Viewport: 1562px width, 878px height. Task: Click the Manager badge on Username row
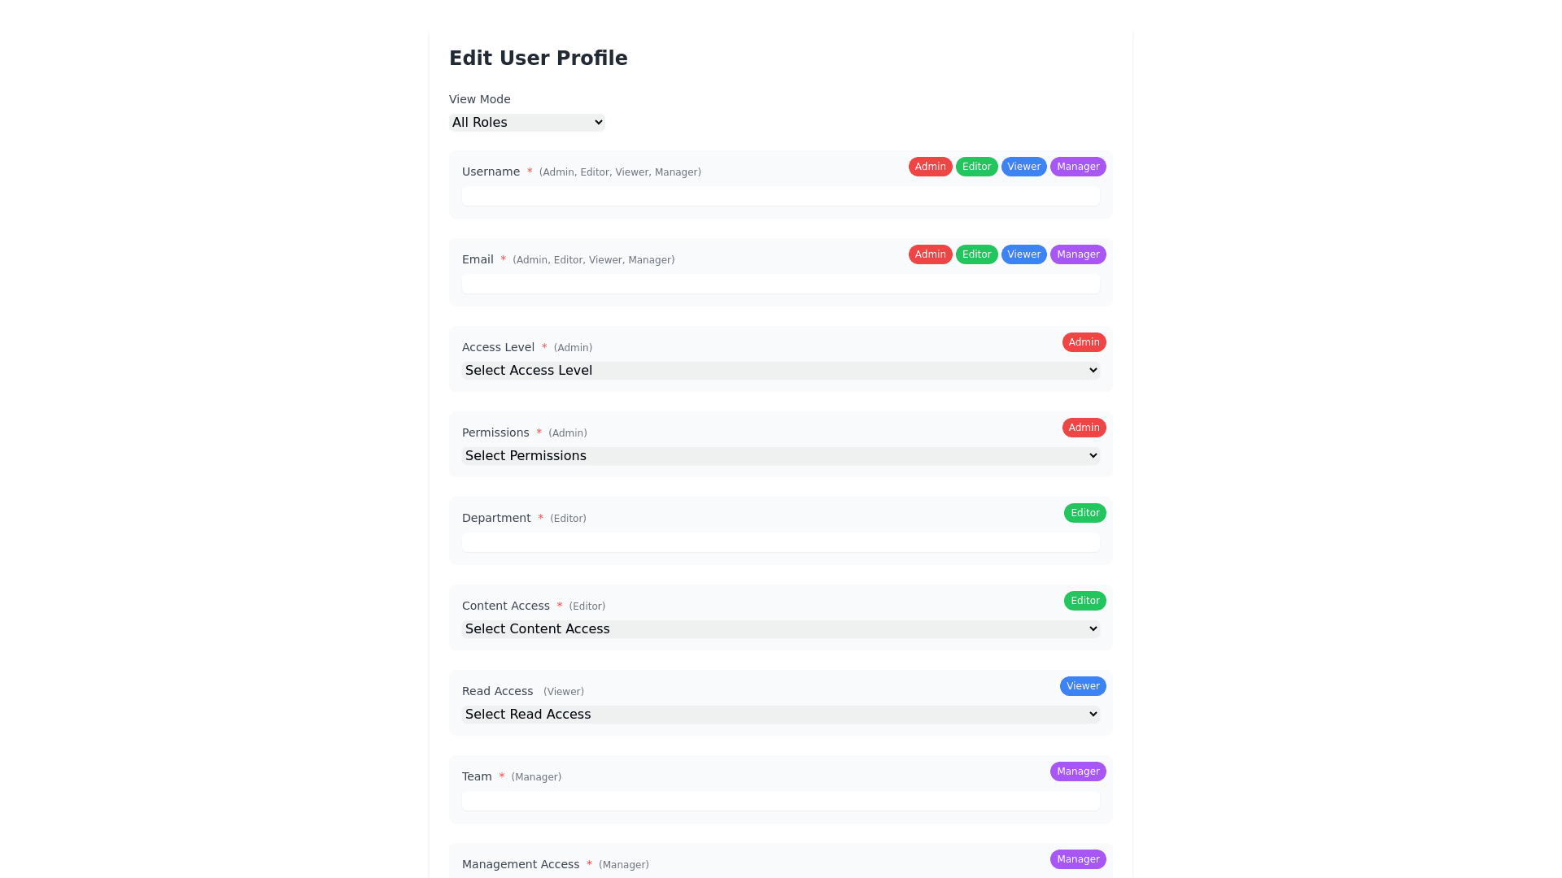[x=1078, y=167]
